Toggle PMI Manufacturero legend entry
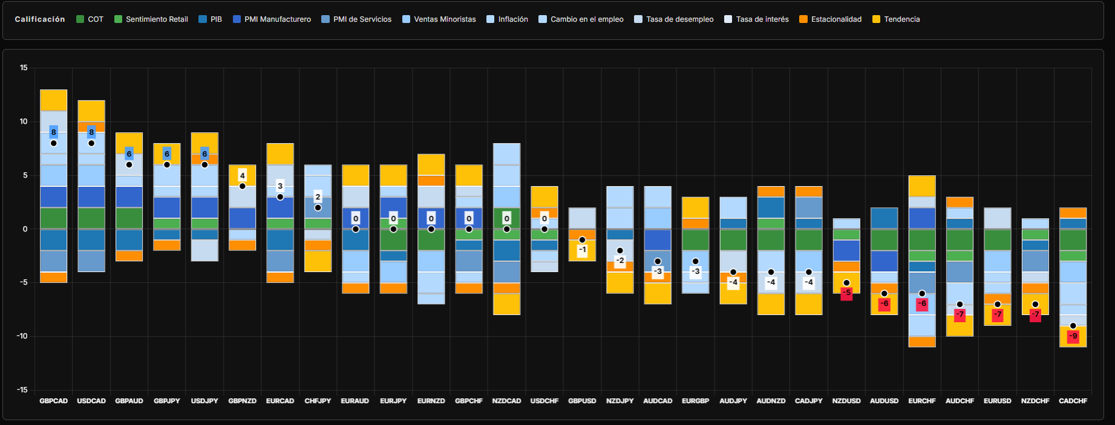 click(x=277, y=19)
